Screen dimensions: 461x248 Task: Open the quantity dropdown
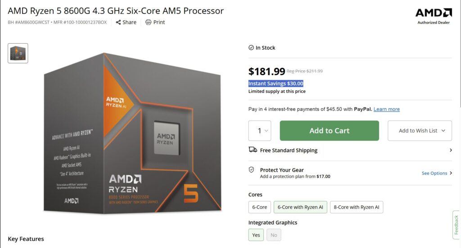tap(260, 131)
